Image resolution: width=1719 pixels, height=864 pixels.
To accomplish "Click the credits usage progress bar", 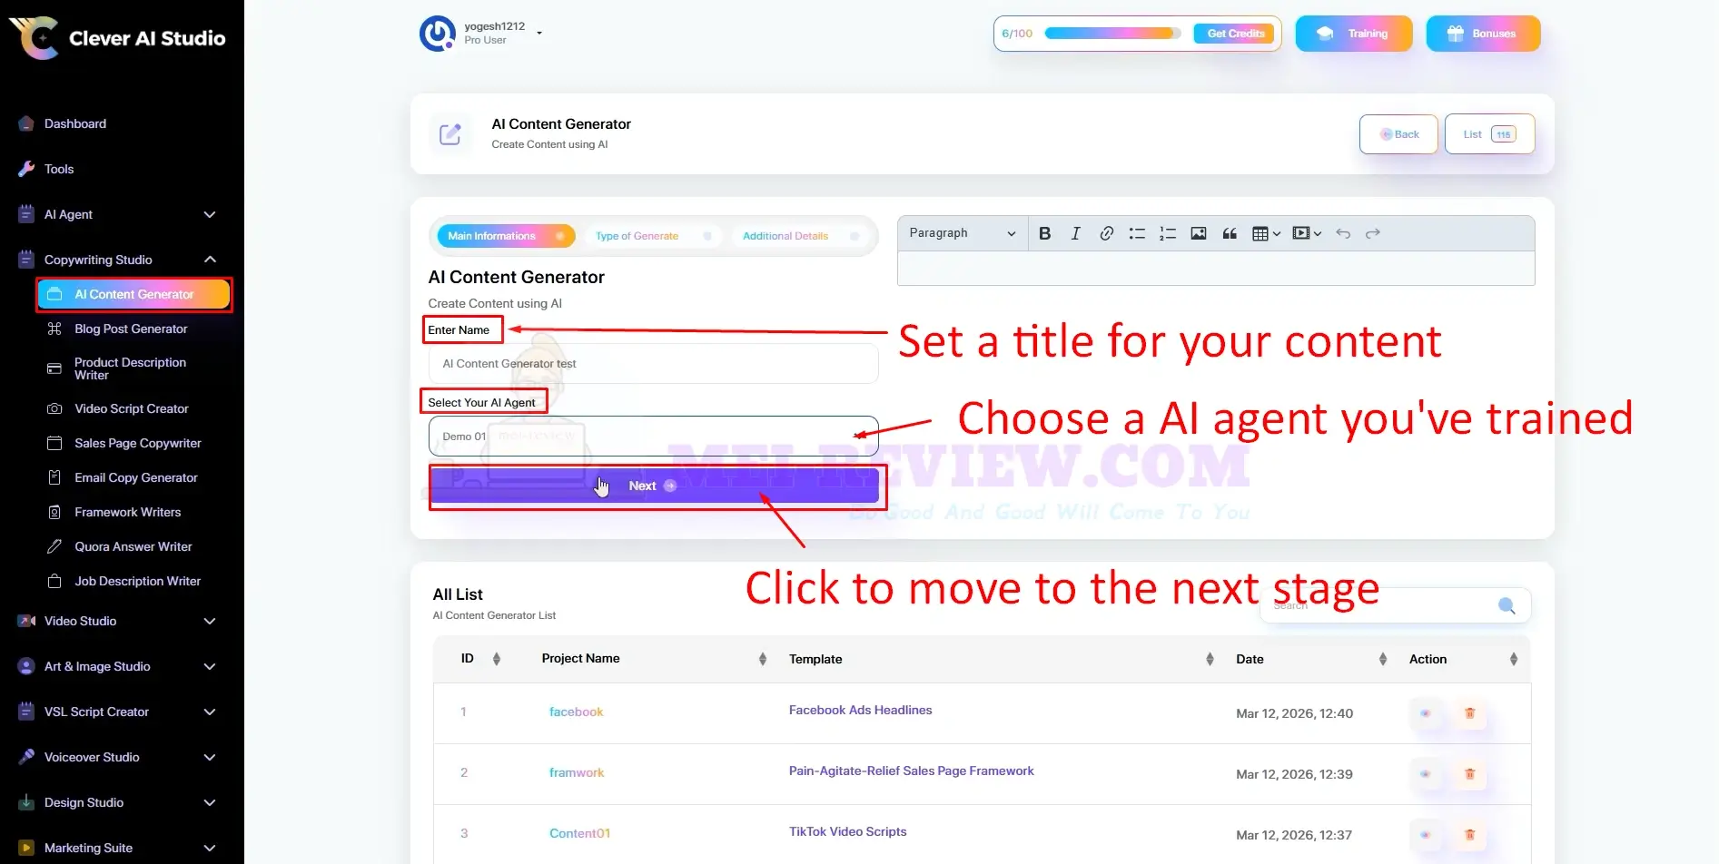I will pos(1112,34).
